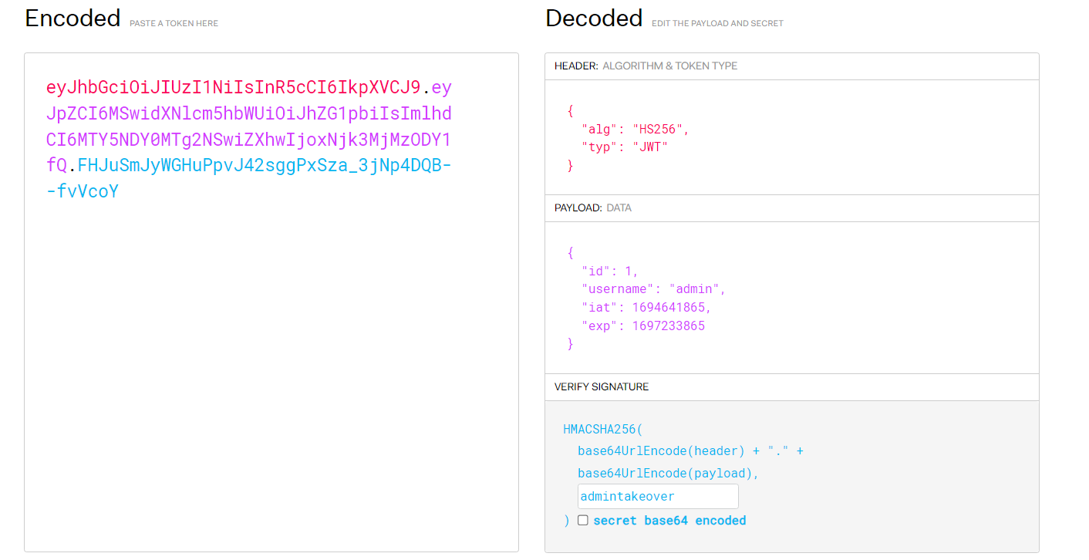Click the "username": "admin" line
1089x560 pixels.
coord(654,289)
